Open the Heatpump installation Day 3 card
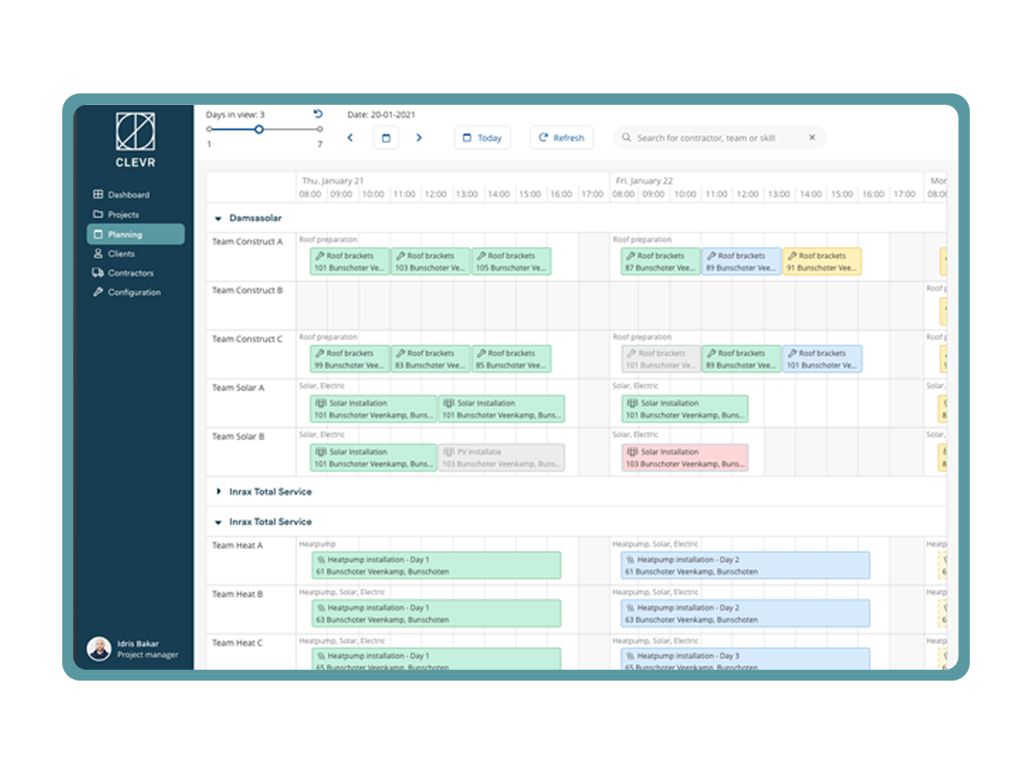The image size is (1032, 774). pos(745,659)
